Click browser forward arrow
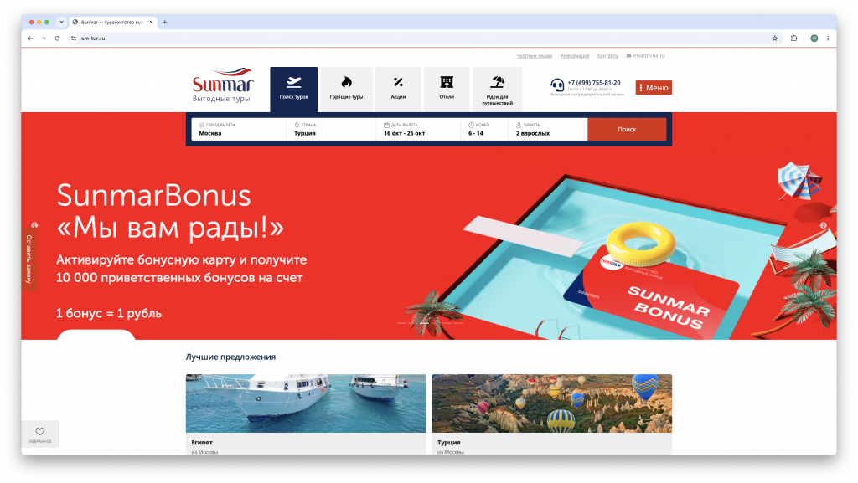 click(x=44, y=39)
